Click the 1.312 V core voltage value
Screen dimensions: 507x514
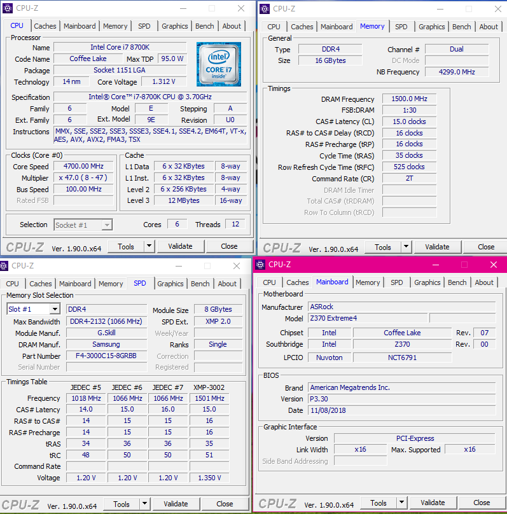(x=164, y=81)
